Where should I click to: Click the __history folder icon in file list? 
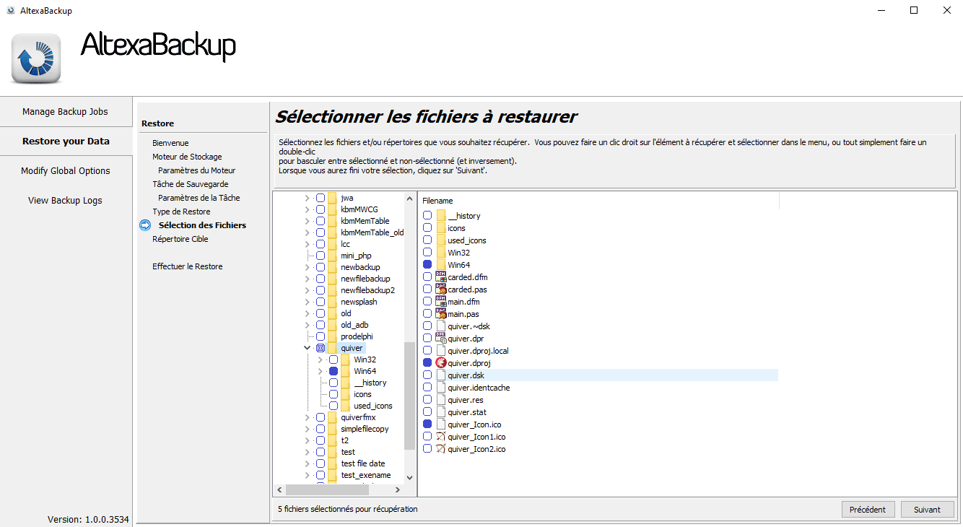click(x=440, y=215)
